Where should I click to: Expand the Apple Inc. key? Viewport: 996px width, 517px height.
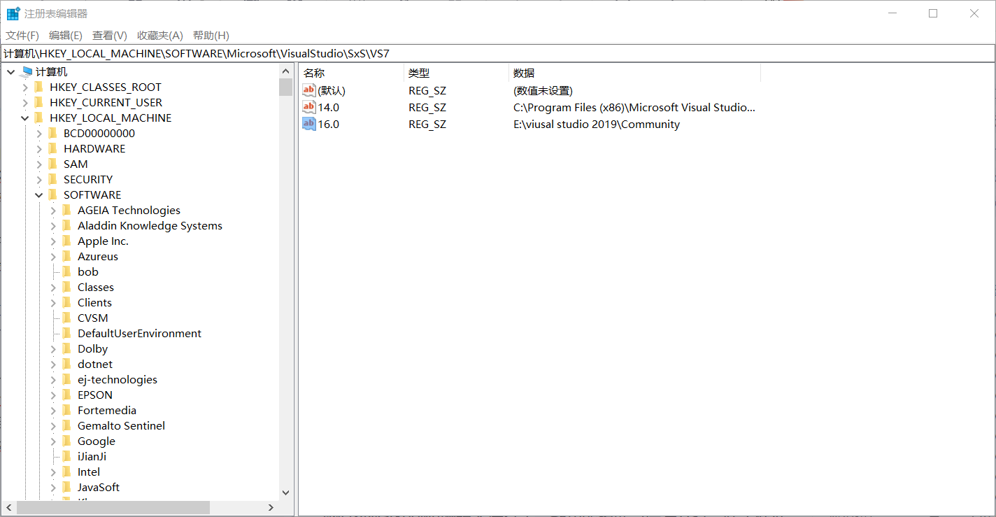[53, 241]
